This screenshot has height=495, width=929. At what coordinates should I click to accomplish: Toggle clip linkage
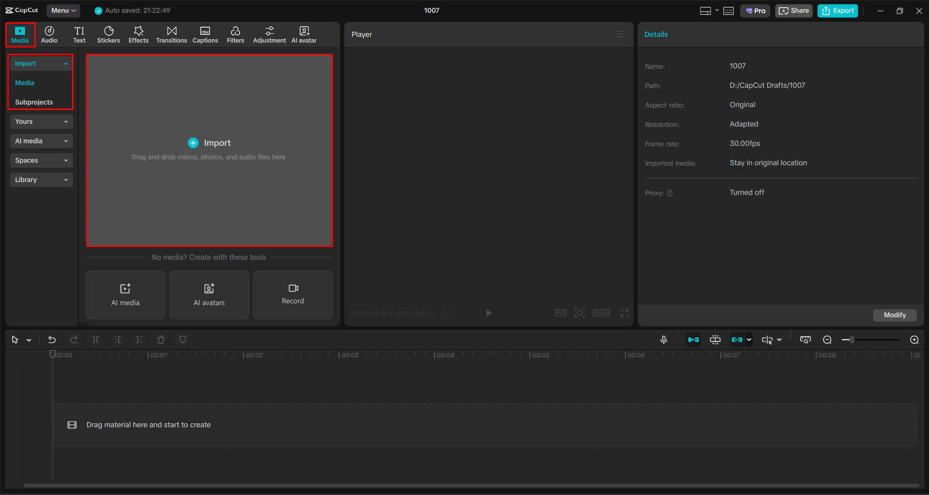click(x=737, y=340)
